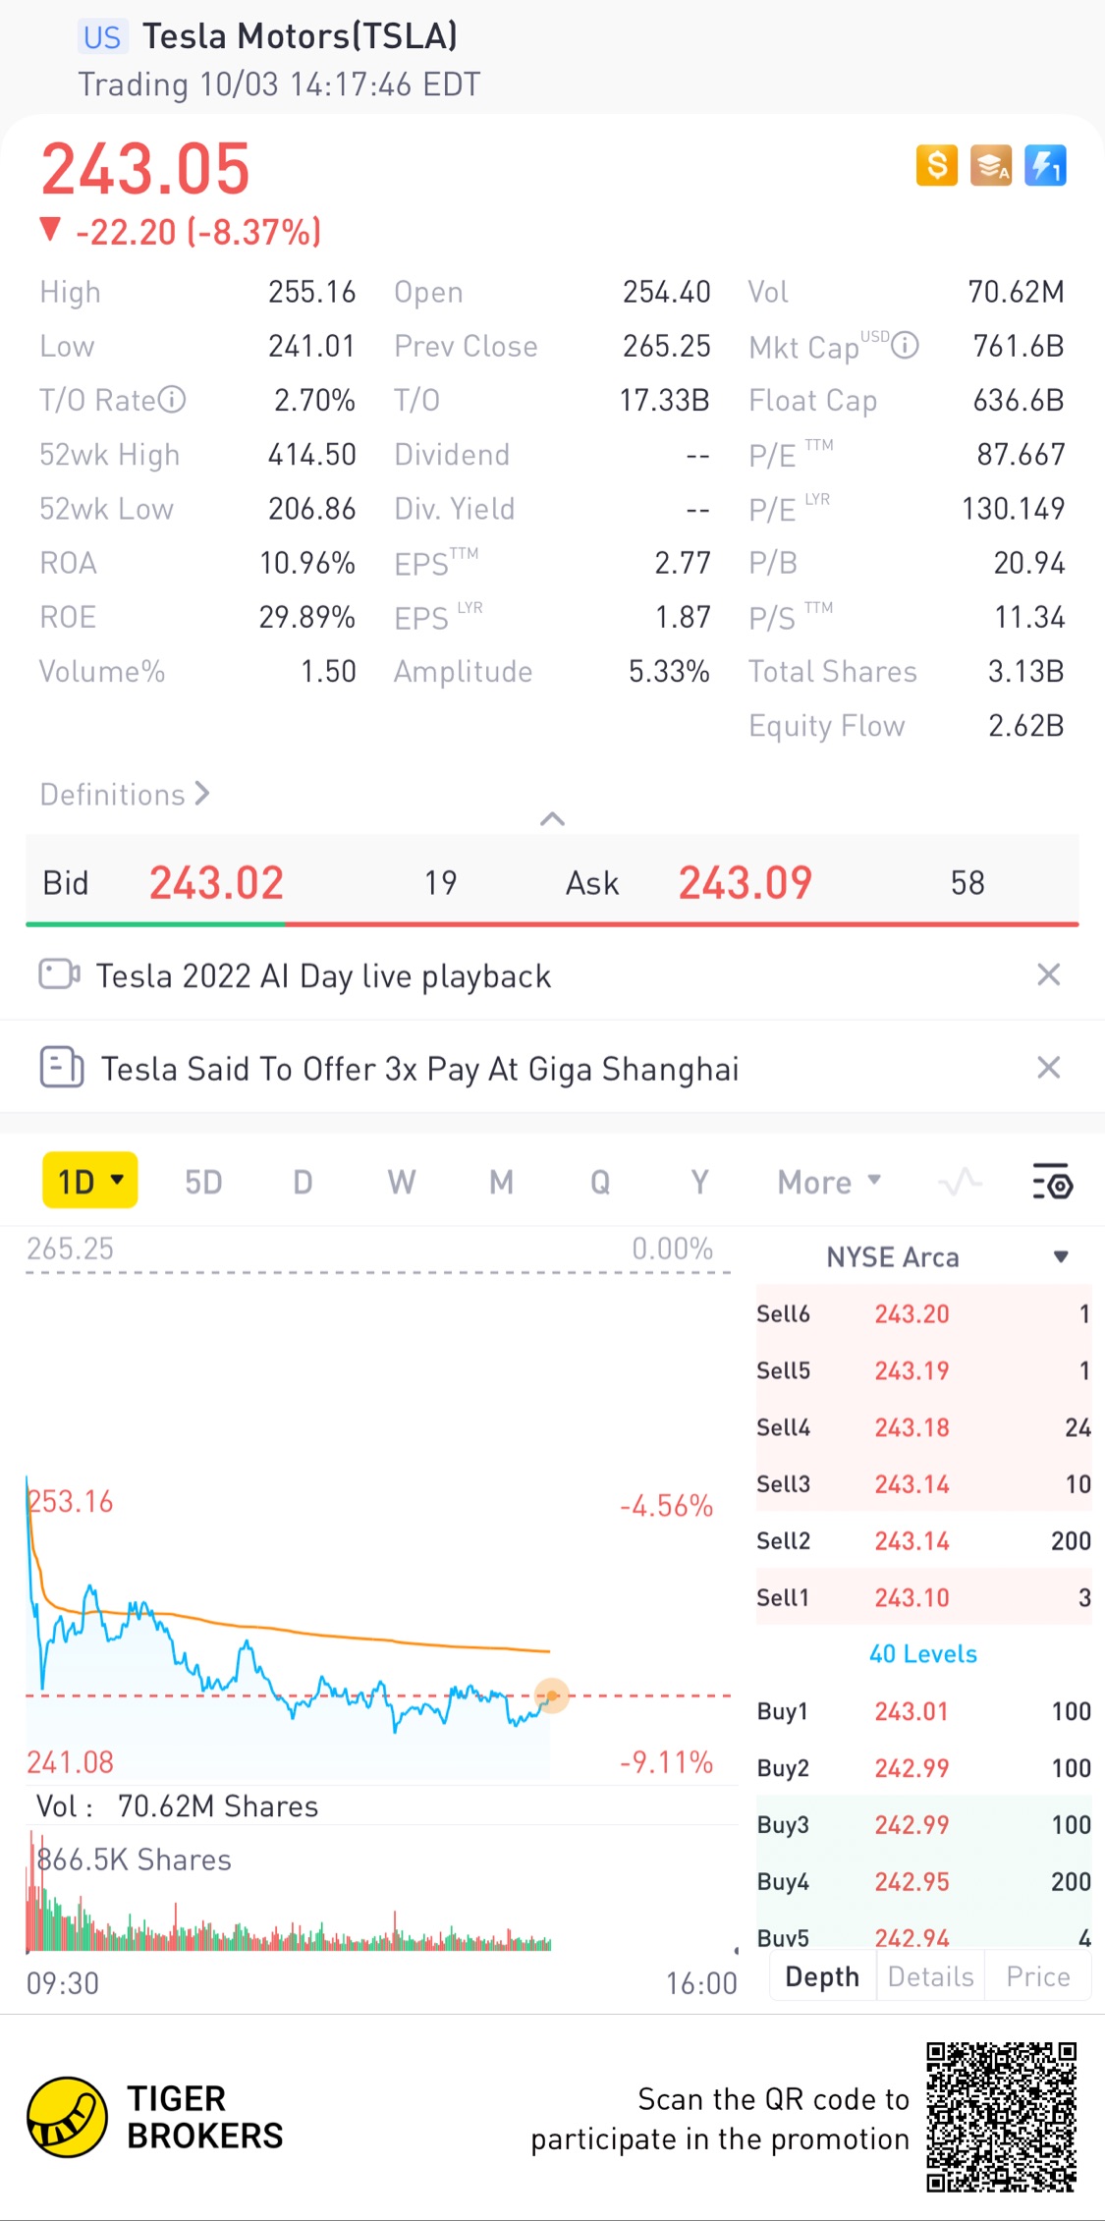Open the Definitions link
The height and width of the screenshot is (2221, 1105).
click(125, 794)
